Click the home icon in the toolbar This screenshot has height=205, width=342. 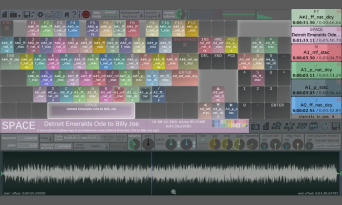[67, 15]
